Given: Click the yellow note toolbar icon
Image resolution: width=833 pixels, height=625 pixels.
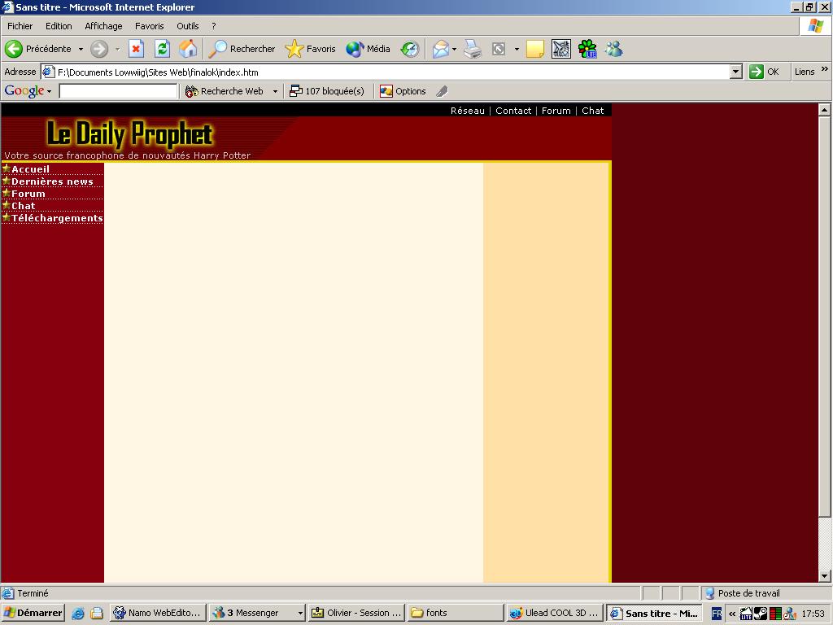Looking at the screenshot, I should pyautogui.click(x=535, y=49).
